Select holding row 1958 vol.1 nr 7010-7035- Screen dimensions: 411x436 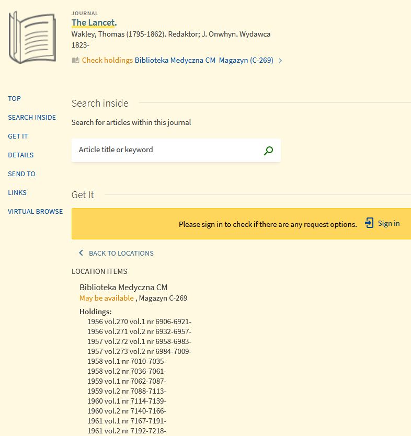tap(127, 361)
